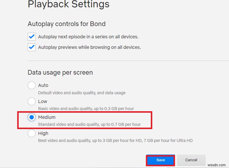Select the Low data usage radio button
Image resolution: width=229 pixels, height=168 pixels.
coord(32,102)
